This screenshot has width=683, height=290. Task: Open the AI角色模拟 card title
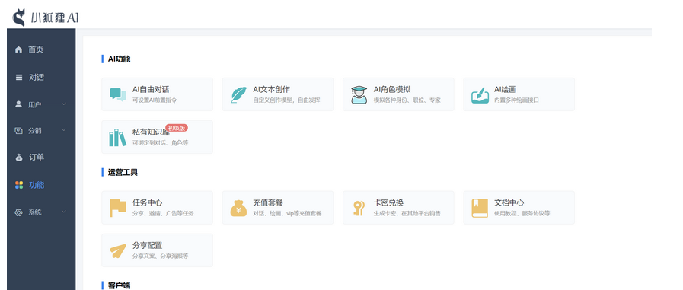[x=392, y=90]
